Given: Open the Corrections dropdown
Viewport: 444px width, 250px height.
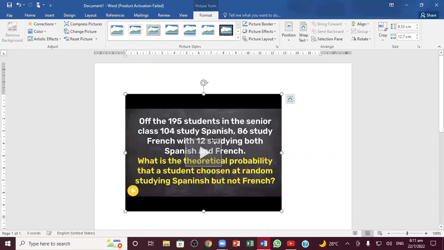Looking at the screenshot, I should (x=42, y=24).
